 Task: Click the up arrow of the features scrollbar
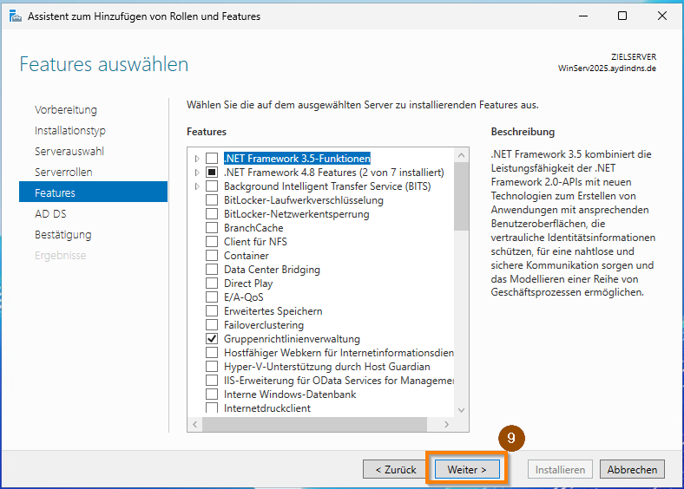click(461, 155)
